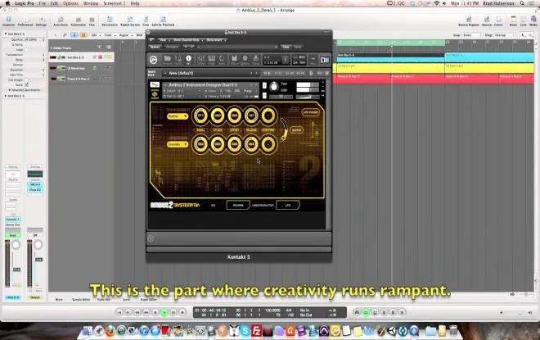540x340 pixels.
Task: Open the Colors palette from the toolbar
Action: pos(498,20)
